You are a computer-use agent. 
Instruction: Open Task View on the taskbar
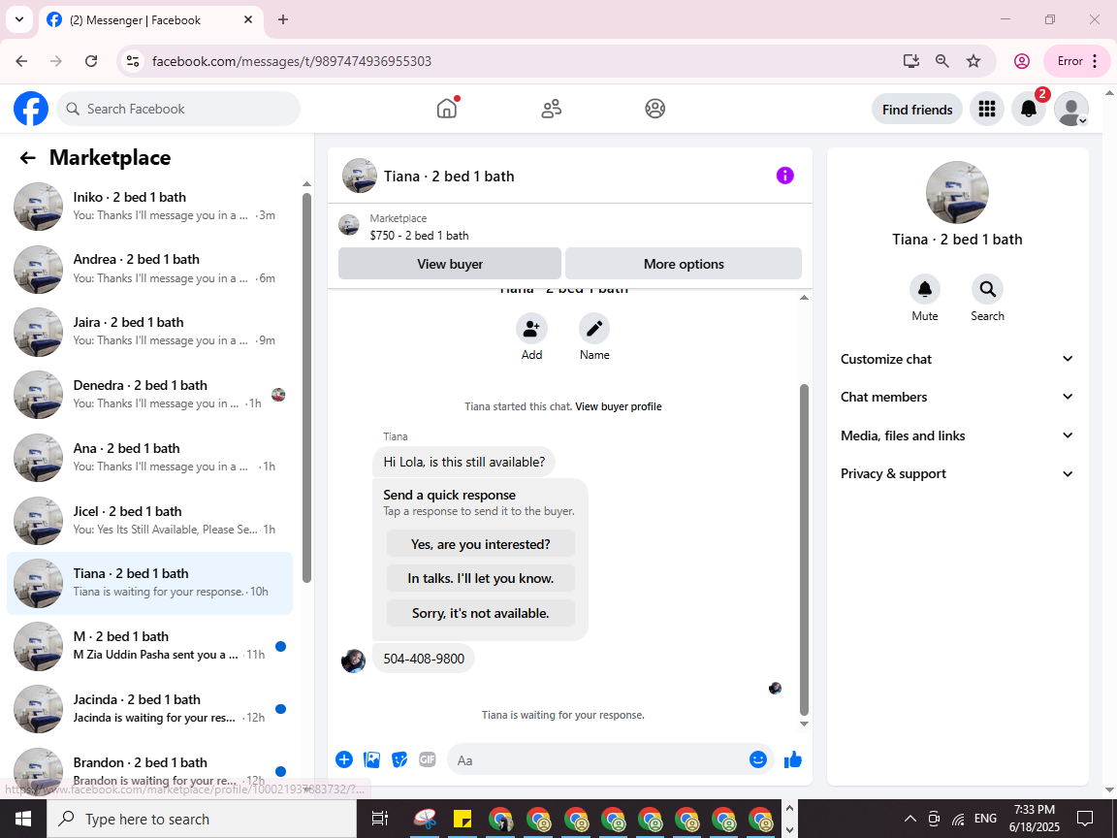[x=380, y=819]
